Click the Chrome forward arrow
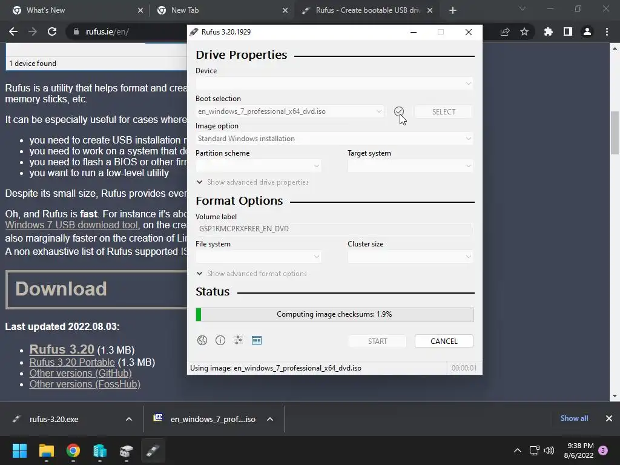The width and height of the screenshot is (620, 465). pyautogui.click(x=33, y=31)
